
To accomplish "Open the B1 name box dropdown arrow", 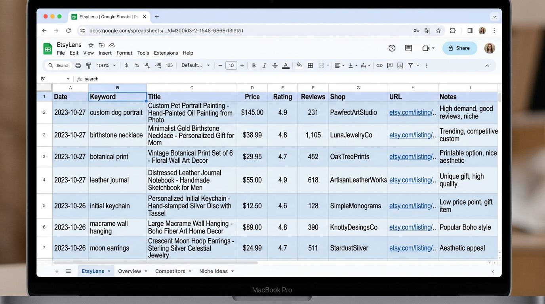I will (68, 79).
